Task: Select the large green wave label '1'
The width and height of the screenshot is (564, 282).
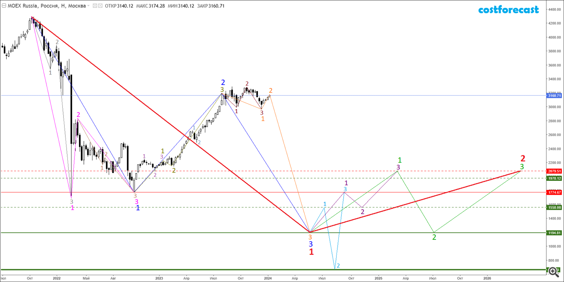Action: coord(400,160)
